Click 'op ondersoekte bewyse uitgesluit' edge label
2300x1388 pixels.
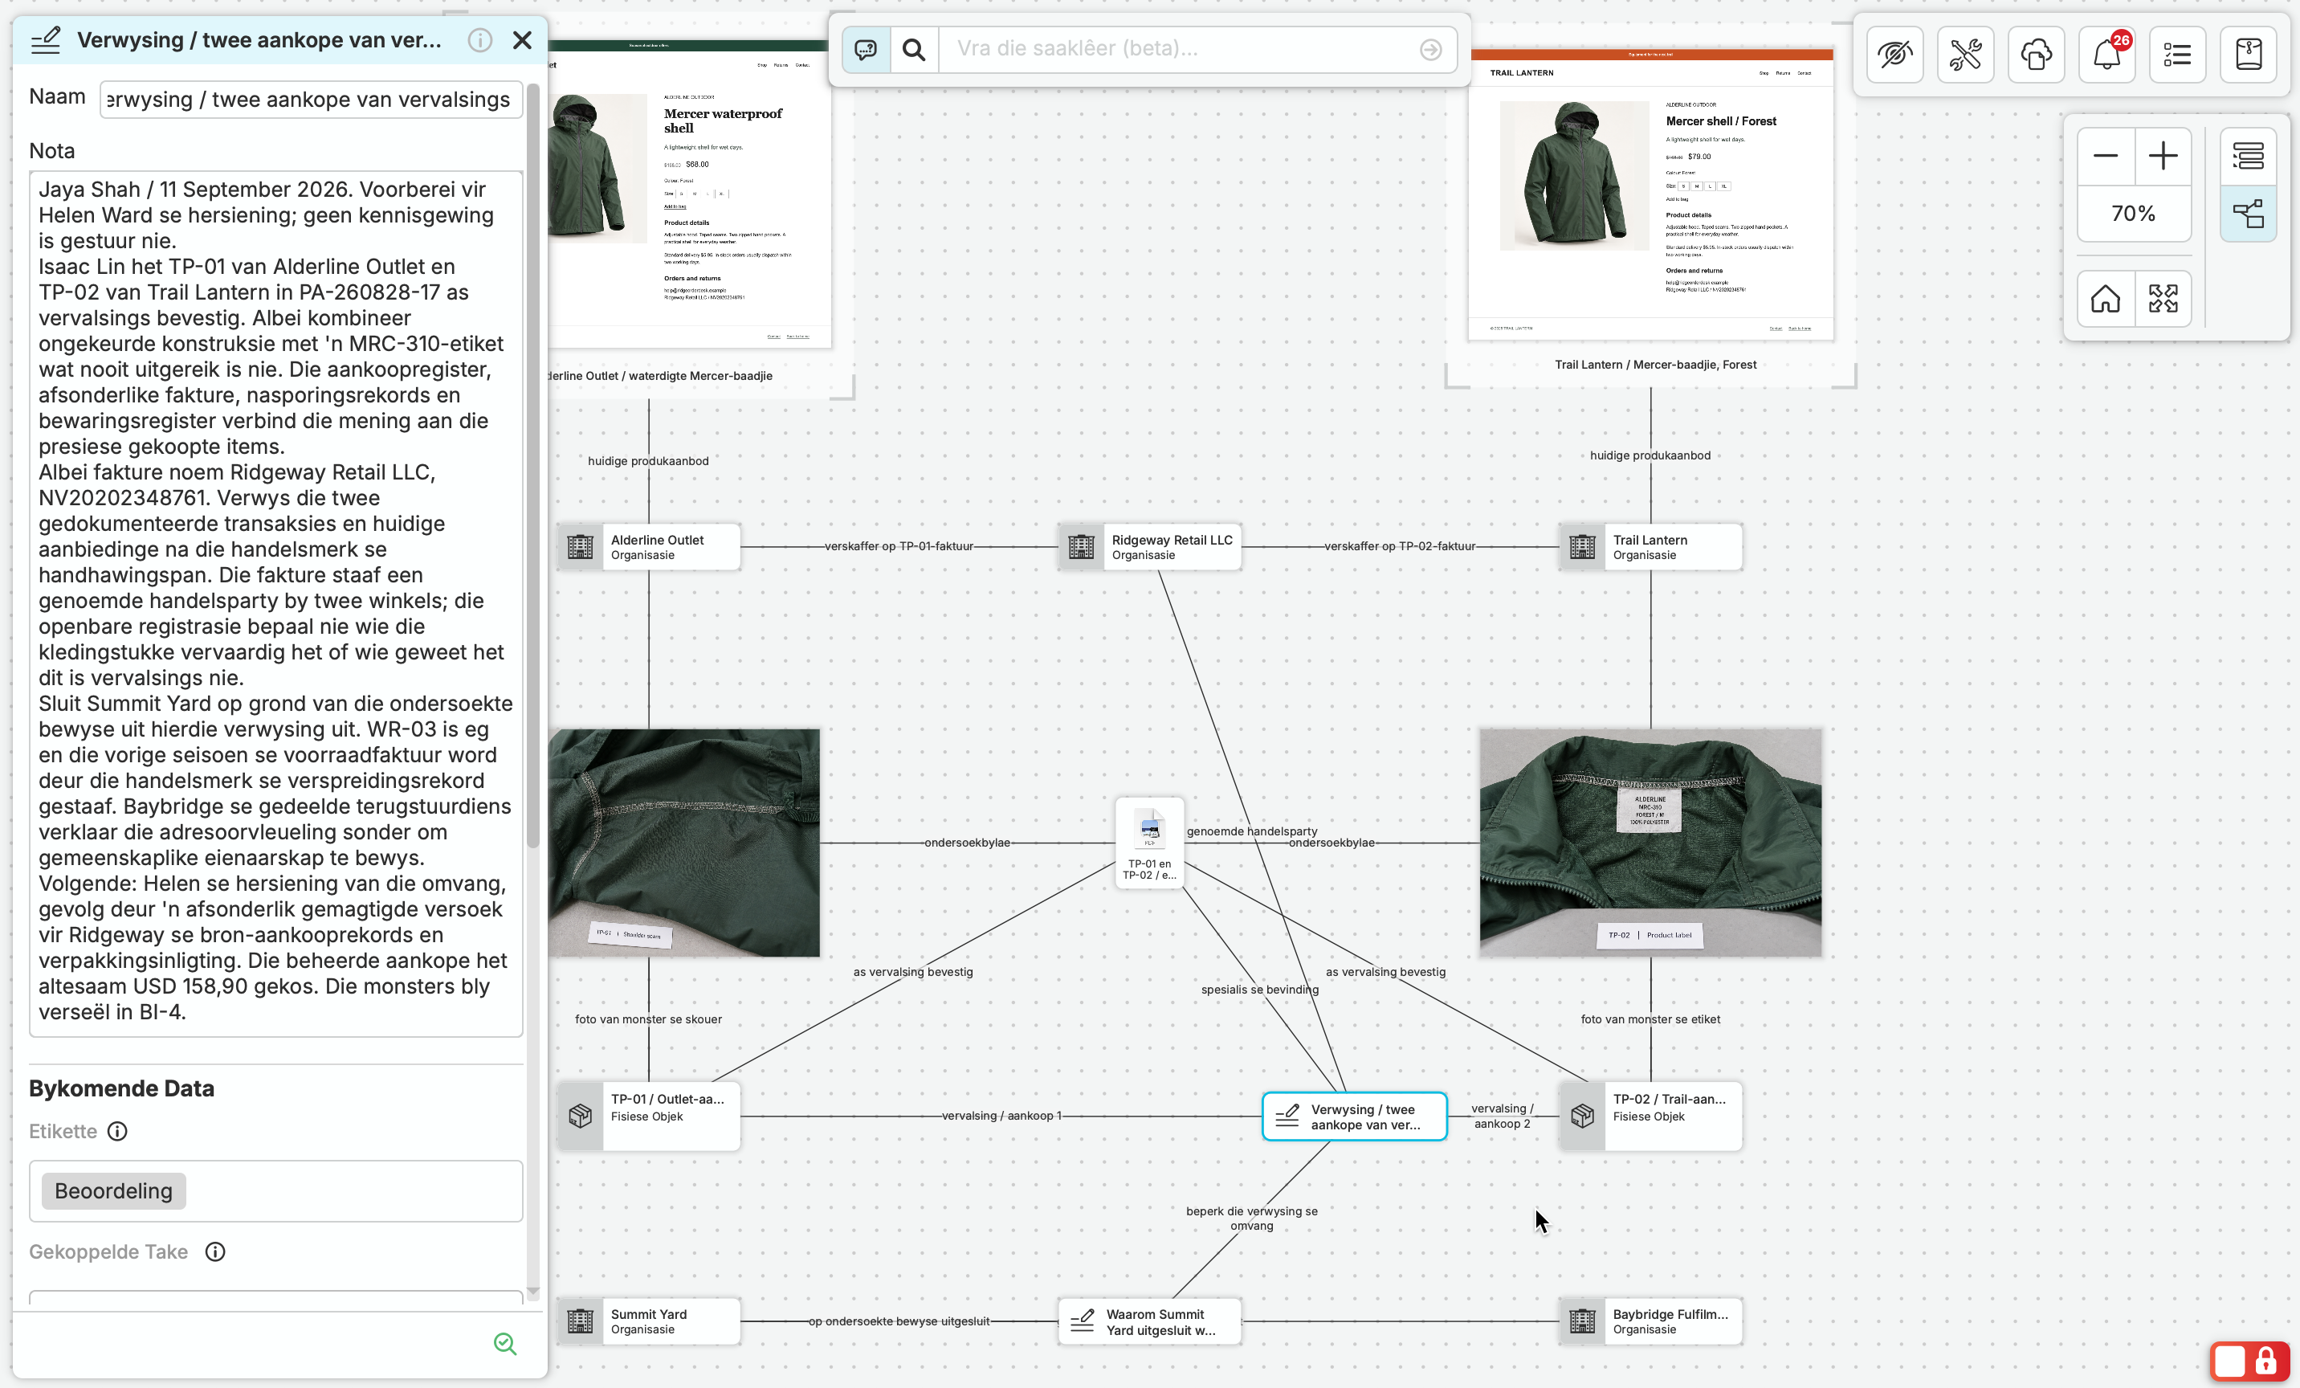pos(899,1321)
